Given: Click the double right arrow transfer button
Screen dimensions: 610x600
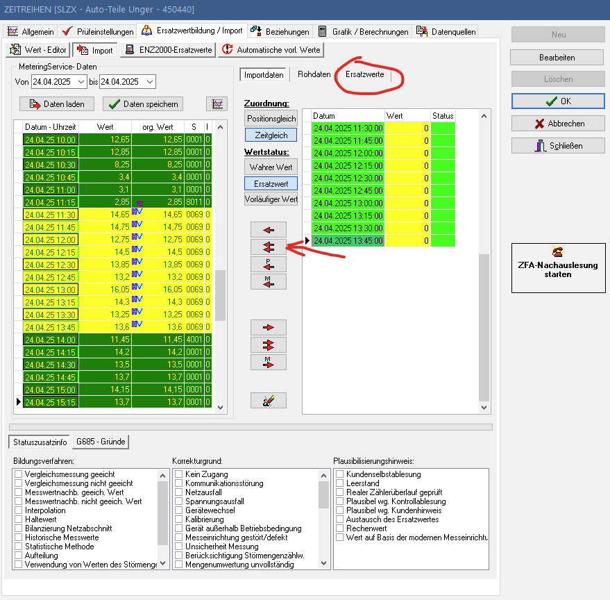Looking at the screenshot, I should 268,344.
